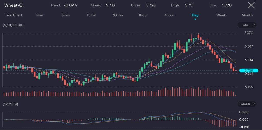The height and width of the screenshot is (130, 262).
Task: Switch chart to 4hour interval
Action: (x=169, y=15)
